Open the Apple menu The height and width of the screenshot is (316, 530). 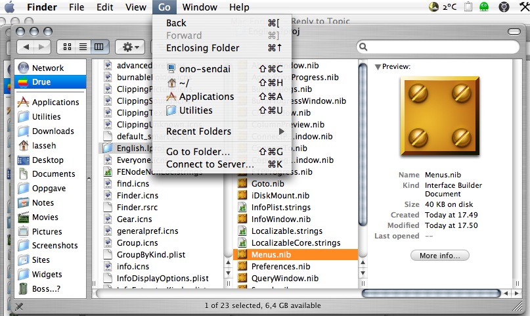(x=9, y=7)
